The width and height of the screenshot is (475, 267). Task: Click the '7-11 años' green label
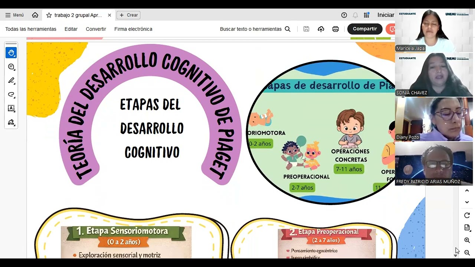(349, 169)
